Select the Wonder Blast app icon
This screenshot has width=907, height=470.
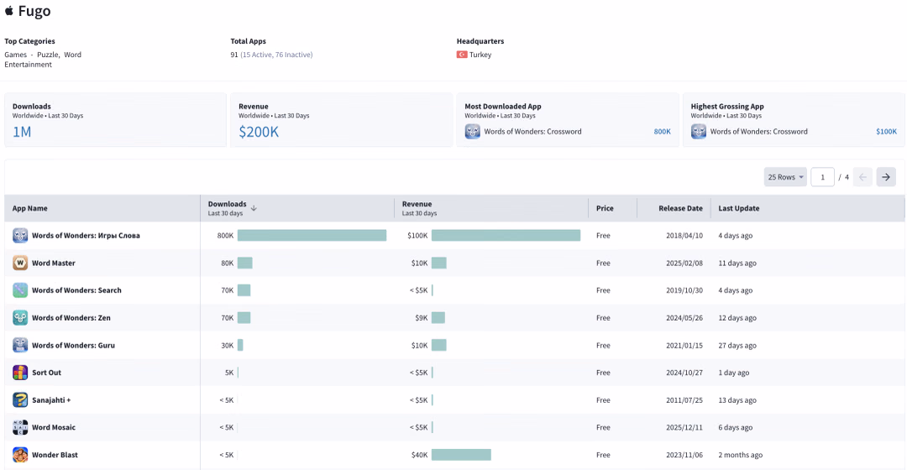[20, 455]
